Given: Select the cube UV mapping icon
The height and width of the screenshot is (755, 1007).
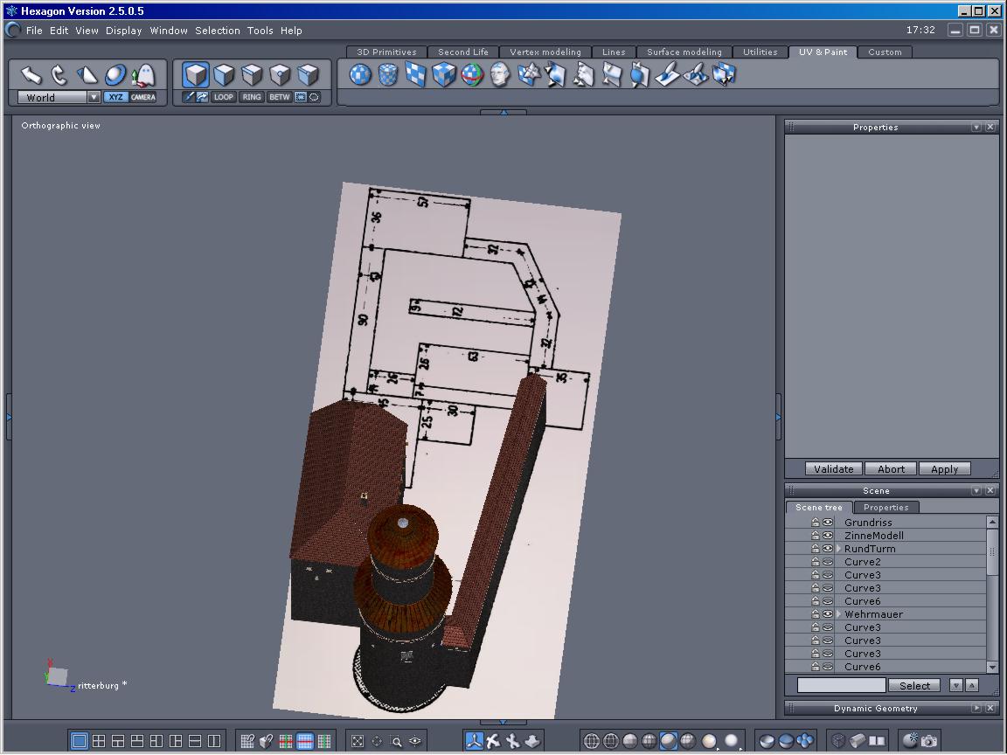Looking at the screenshot, I should coord(444,75).
